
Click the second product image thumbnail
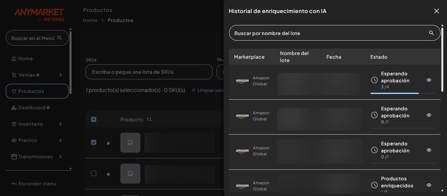130,174
